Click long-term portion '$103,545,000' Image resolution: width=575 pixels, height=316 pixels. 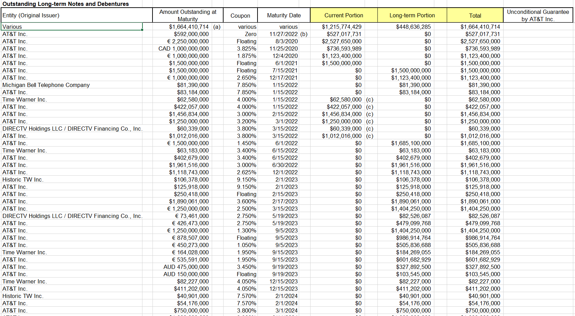click(405, 274)
